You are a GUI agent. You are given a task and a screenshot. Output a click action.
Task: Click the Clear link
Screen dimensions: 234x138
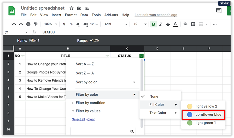91,119
